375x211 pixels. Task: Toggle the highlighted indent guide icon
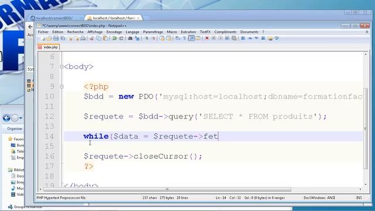(x=192, y=38)
